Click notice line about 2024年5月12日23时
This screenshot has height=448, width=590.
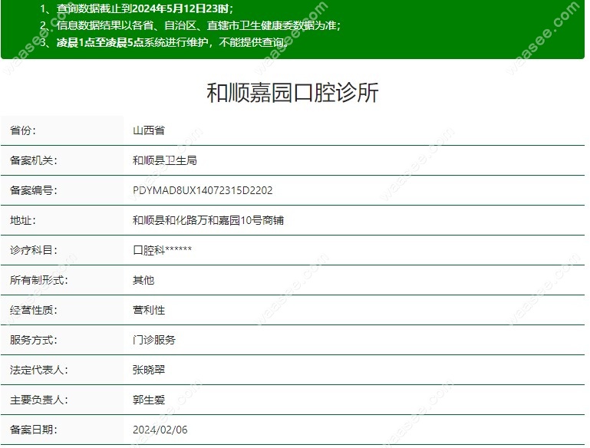[x=137, y=8]
